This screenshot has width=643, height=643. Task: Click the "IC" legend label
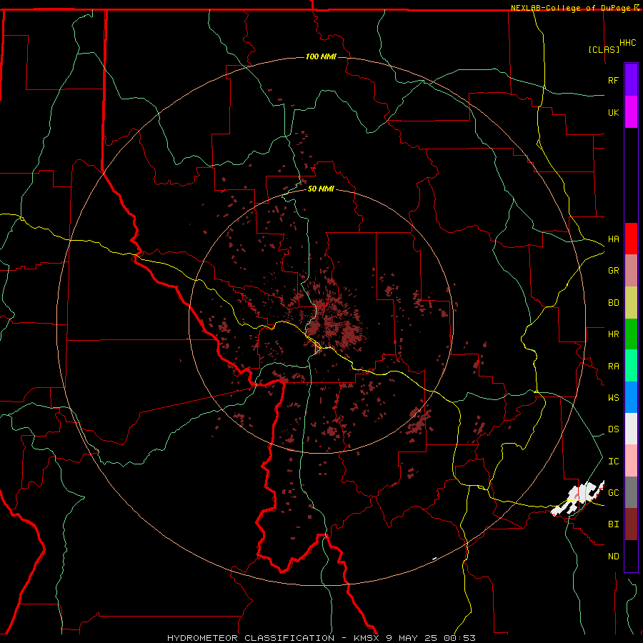coord(613,462)
